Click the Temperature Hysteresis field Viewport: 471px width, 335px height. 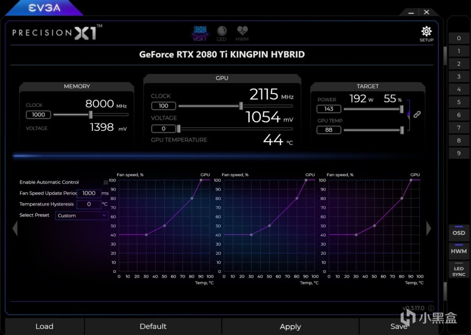[89, 204]
